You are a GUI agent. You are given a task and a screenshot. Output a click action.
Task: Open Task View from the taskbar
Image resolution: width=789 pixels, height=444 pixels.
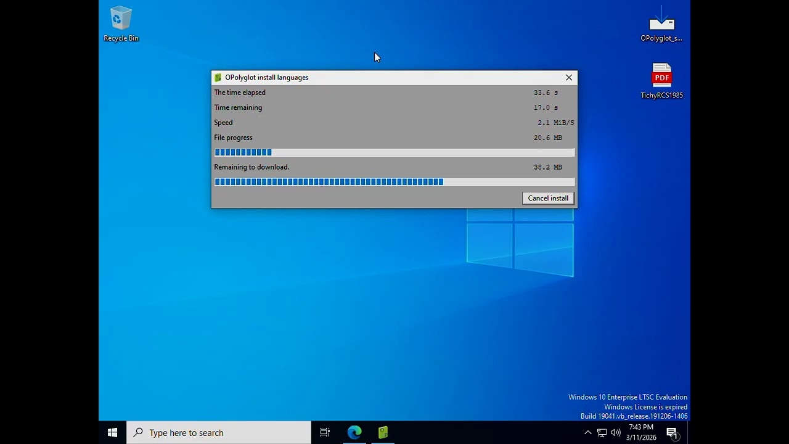(325, 433)
